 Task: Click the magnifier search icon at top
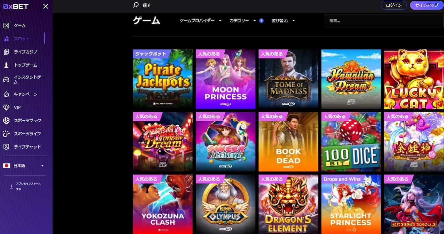coord(136,5)
